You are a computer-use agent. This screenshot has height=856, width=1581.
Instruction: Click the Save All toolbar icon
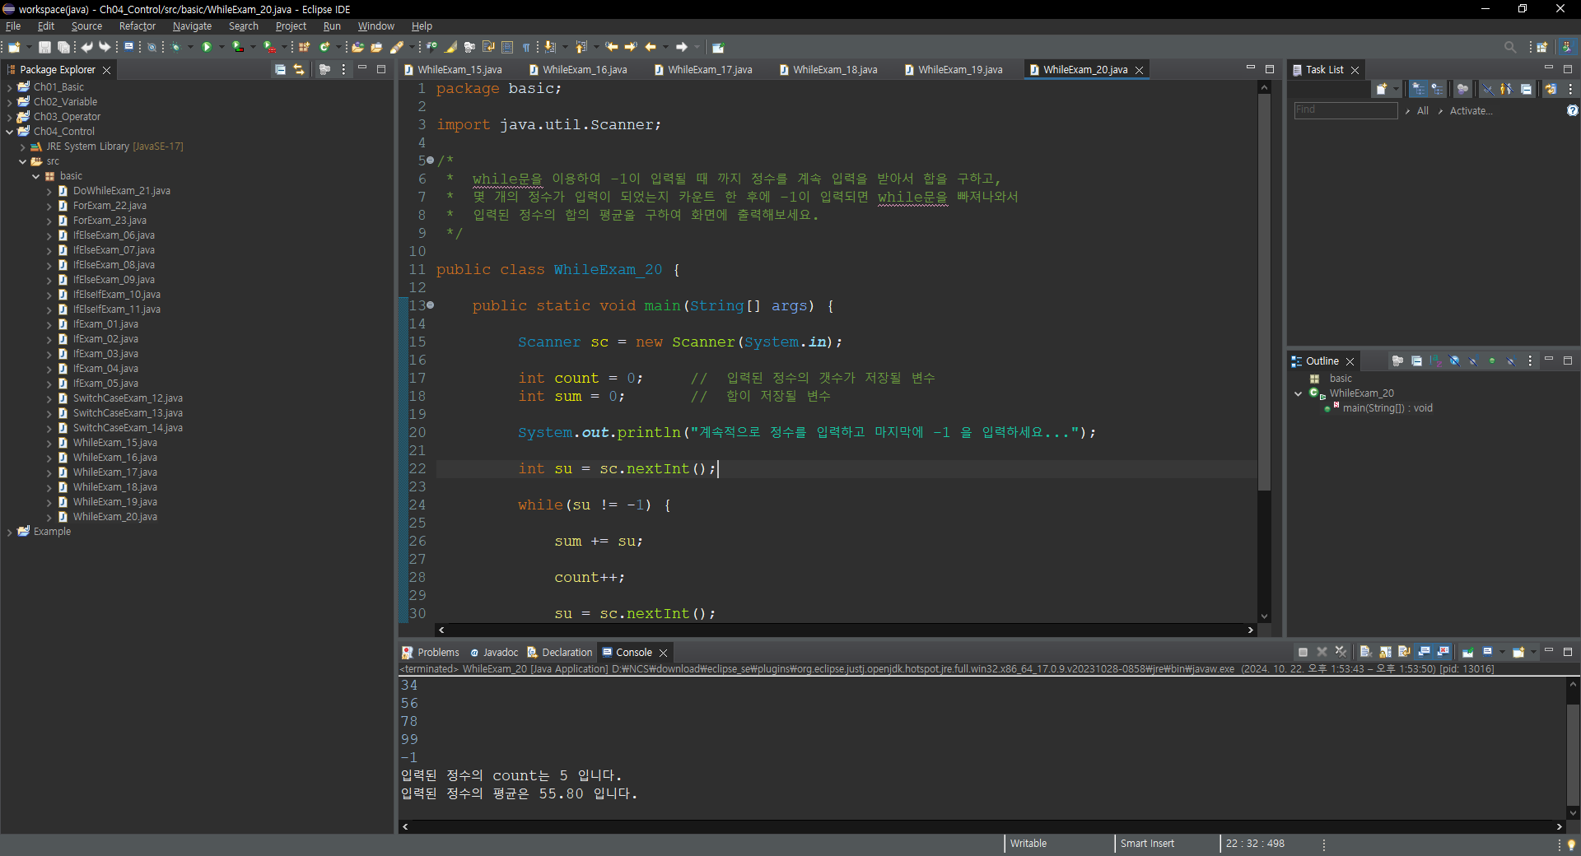coord(63,47)
